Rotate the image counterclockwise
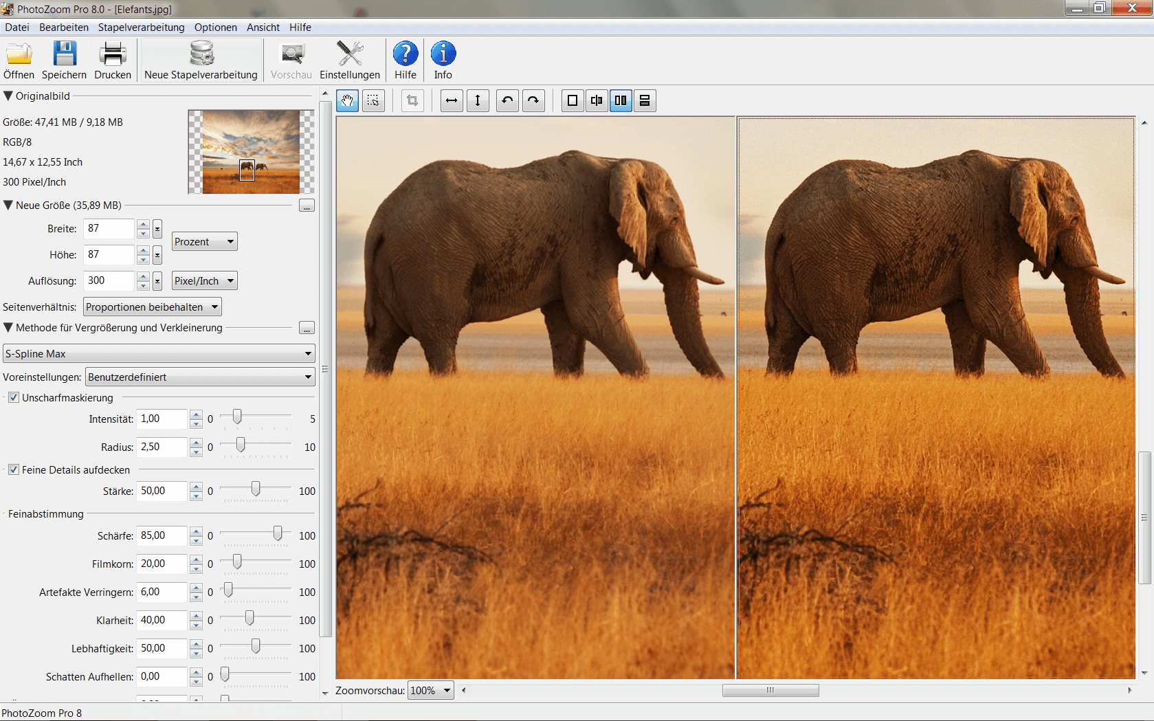This screenshot has height=721, width=1154. (507, 100)
